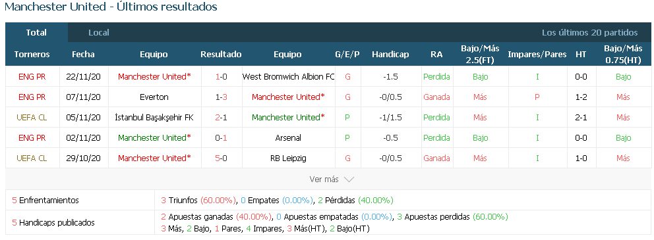Expand the Ver más chevron
This screenshot has height=240, width=654.
coord(349,180)
